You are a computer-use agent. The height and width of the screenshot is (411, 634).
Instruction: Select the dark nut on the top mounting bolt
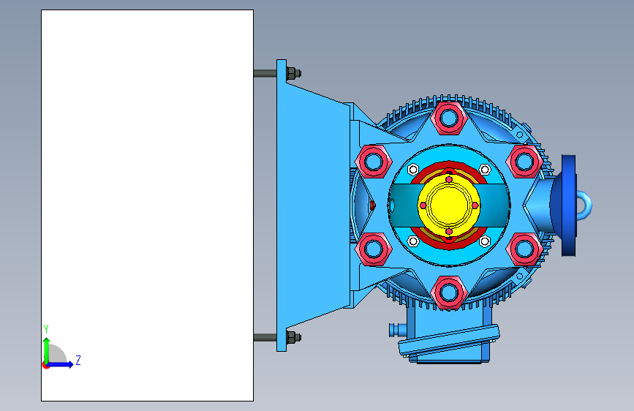pos(291,73)
